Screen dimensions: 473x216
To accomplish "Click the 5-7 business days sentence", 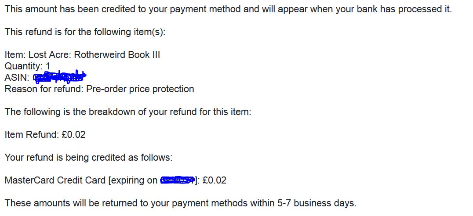I will (180, 203).
